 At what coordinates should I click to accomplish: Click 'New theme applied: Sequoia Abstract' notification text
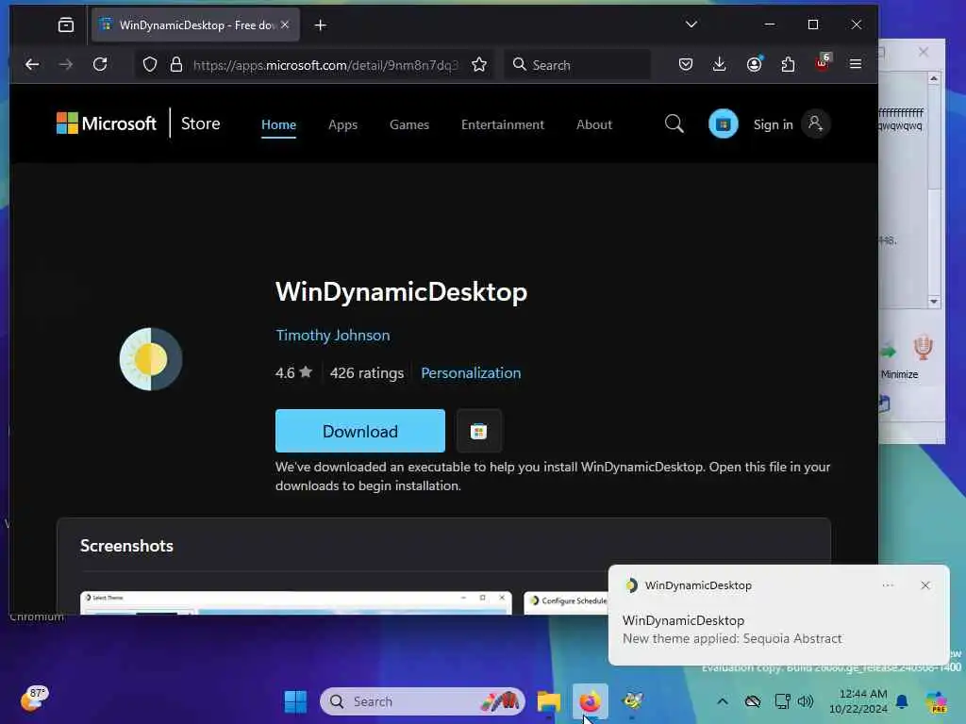[732, 638]
